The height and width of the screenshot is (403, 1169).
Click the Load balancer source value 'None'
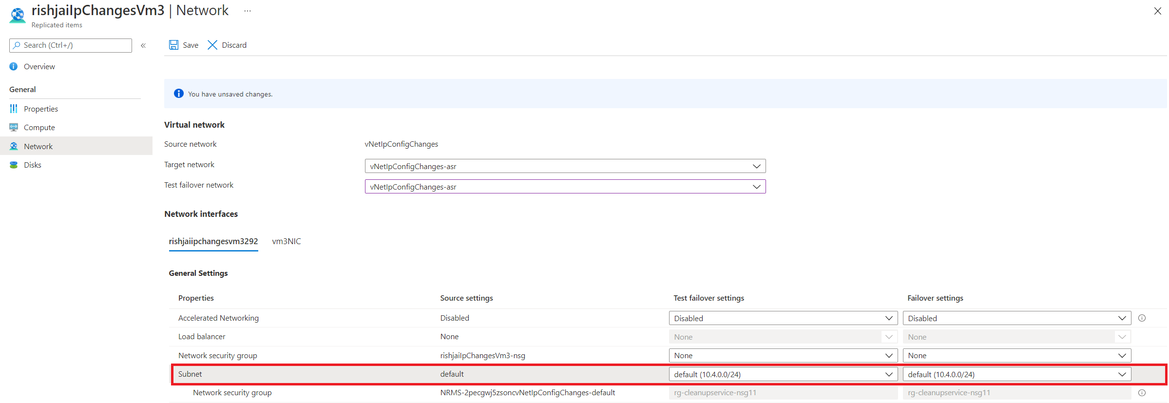[x=449, y=337]
